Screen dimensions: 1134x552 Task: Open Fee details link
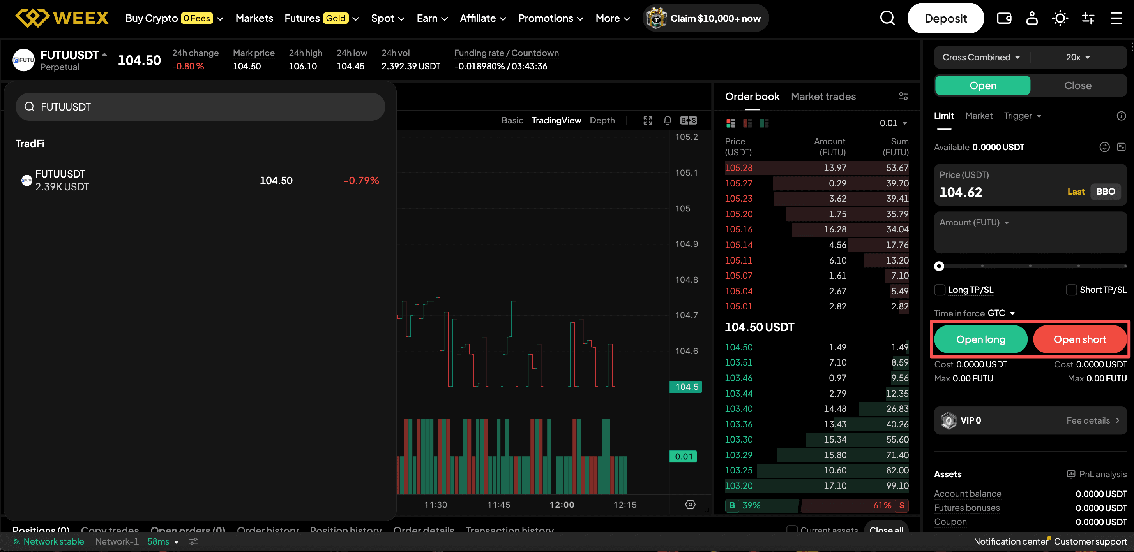point(1093,420)
